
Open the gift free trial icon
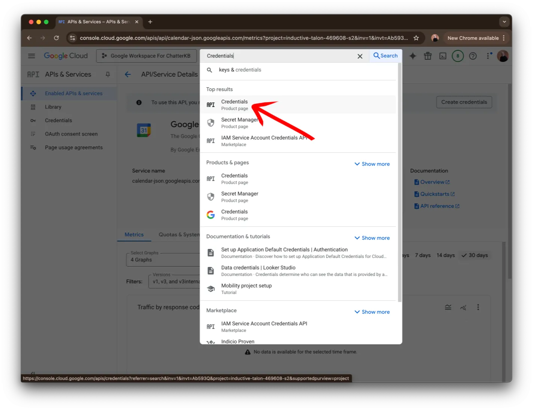428,56
